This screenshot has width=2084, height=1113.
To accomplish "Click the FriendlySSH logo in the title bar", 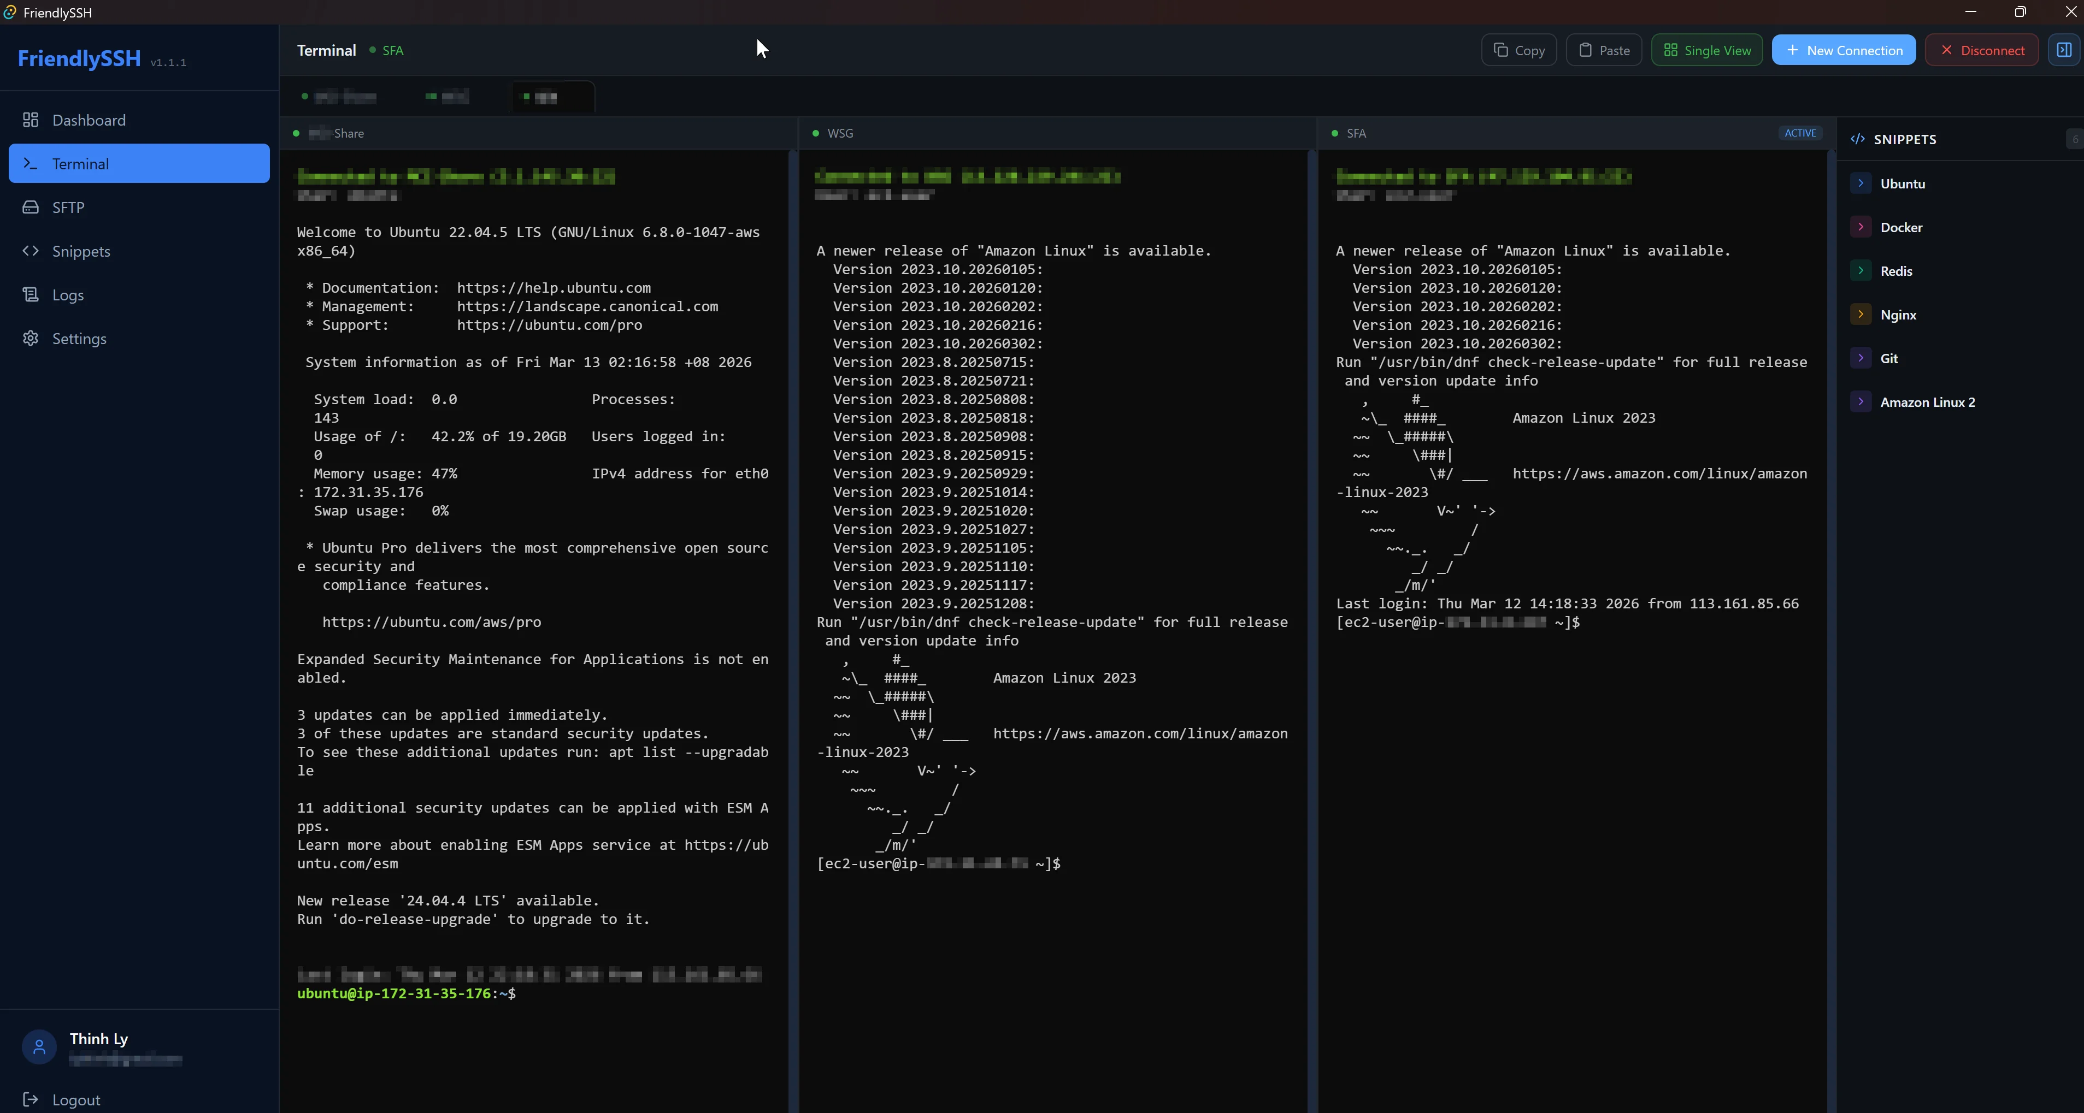I will tap(10, 12).
